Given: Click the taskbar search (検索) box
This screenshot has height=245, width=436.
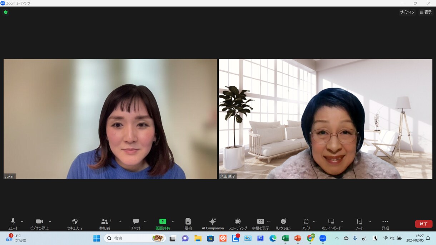Looking at the screenshot, I should click(135, 238).
